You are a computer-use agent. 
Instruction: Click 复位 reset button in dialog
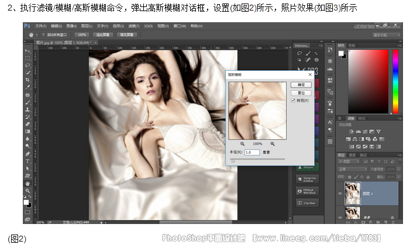point(301,93)
